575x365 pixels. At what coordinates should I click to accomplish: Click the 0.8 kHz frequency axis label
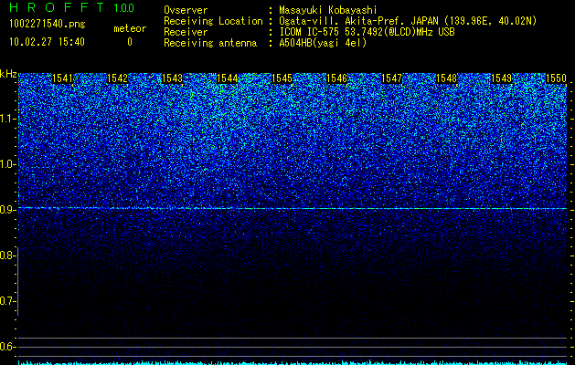(x=7, y=255)
